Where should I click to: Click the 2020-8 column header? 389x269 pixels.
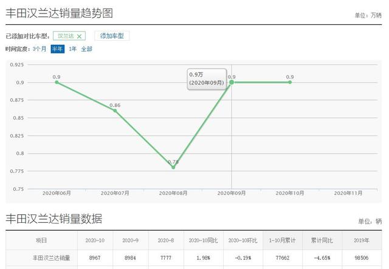pyautogui.click(x=166, y=240)
